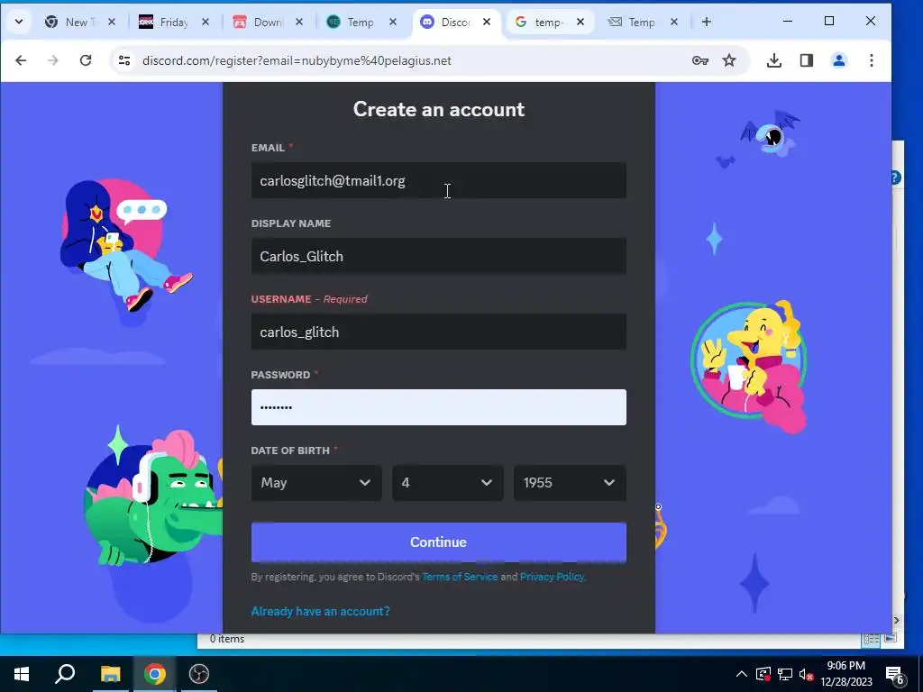Close the New Tab browser tab
This screenshot has width=923, height=692.
[112, 22]
